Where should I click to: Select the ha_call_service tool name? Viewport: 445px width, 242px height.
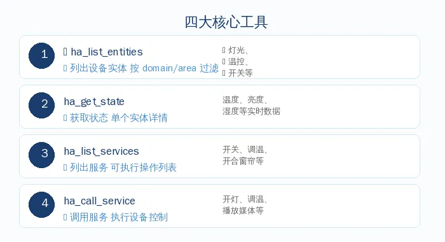(x=99, y=201)
